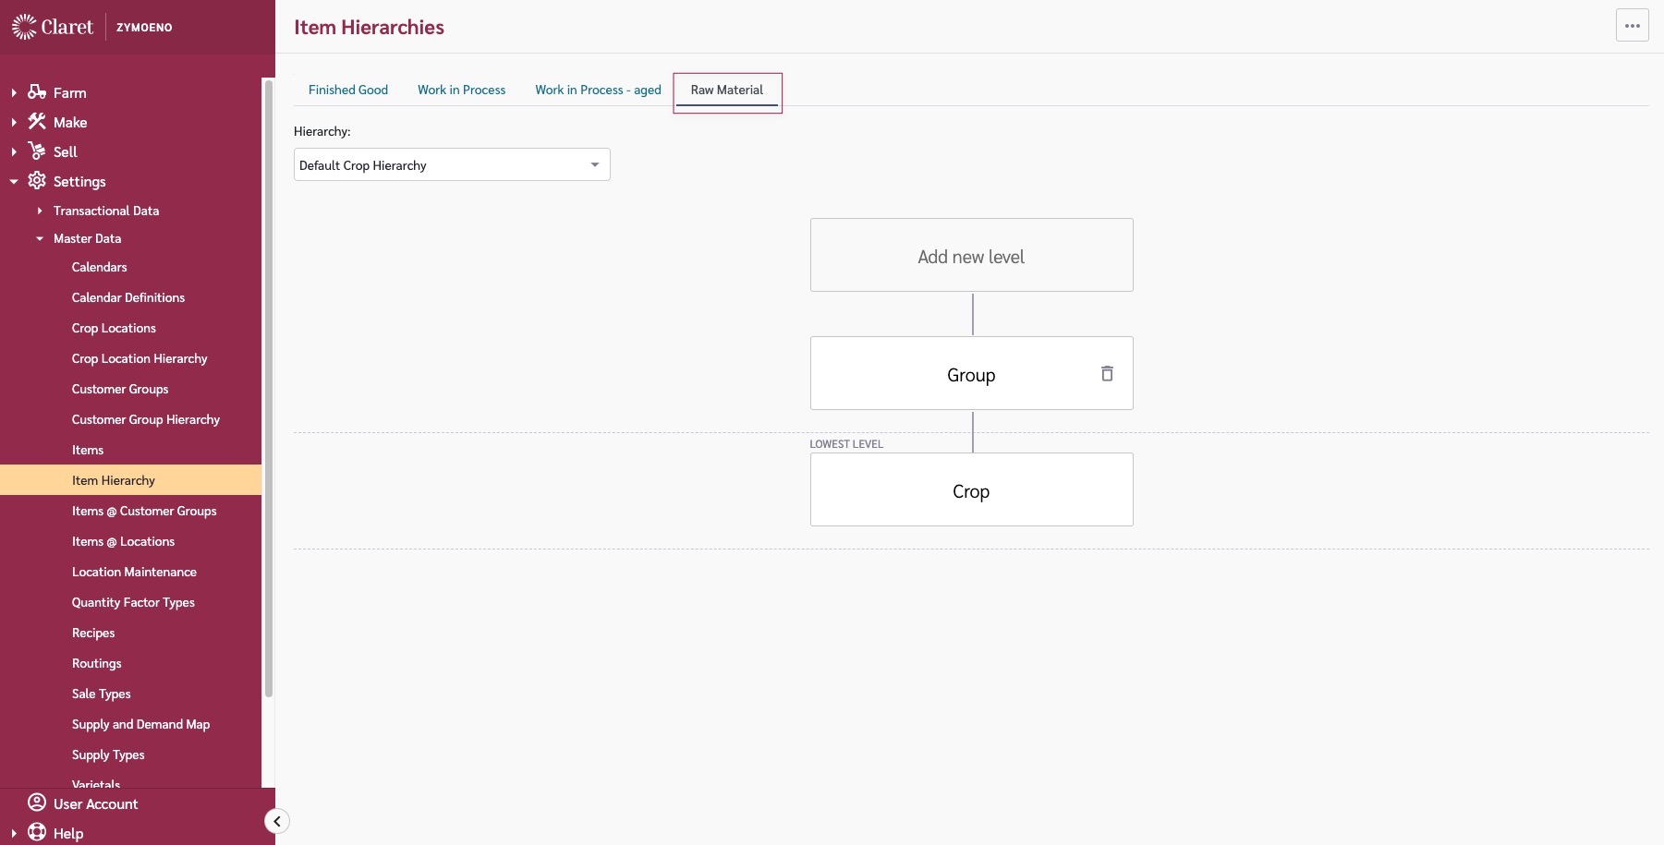This screenshot has width=1664, height=845.
Task: Click the Make tools icon
Action: pos(37,121)
